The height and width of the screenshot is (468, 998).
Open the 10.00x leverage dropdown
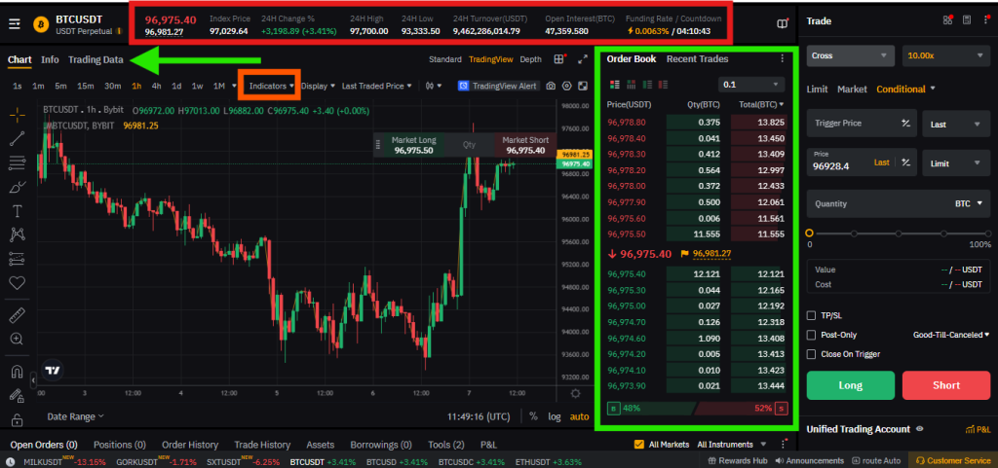point(946,55)
